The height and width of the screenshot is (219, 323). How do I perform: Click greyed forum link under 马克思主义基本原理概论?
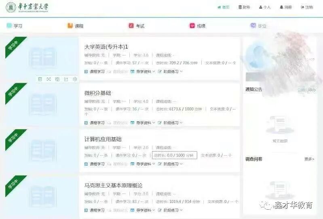coord(118,211)
